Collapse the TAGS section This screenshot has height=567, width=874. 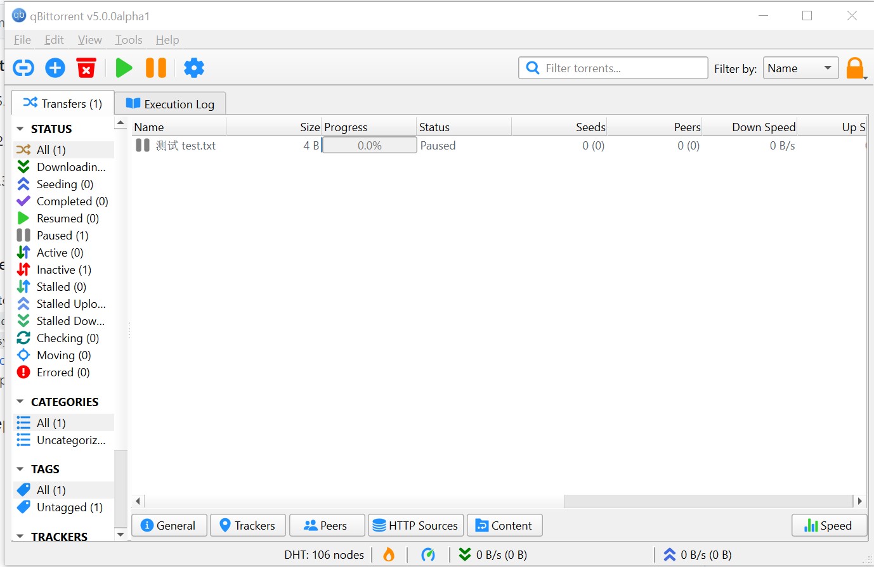click(20, 469)
